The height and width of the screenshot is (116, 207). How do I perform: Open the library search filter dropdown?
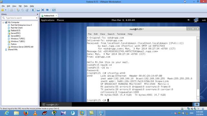[x=37, y=18]
